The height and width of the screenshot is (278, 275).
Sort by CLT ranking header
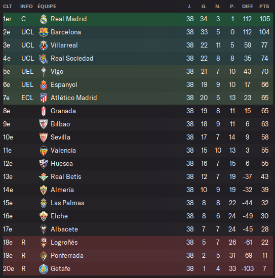(x=8, y=7)
